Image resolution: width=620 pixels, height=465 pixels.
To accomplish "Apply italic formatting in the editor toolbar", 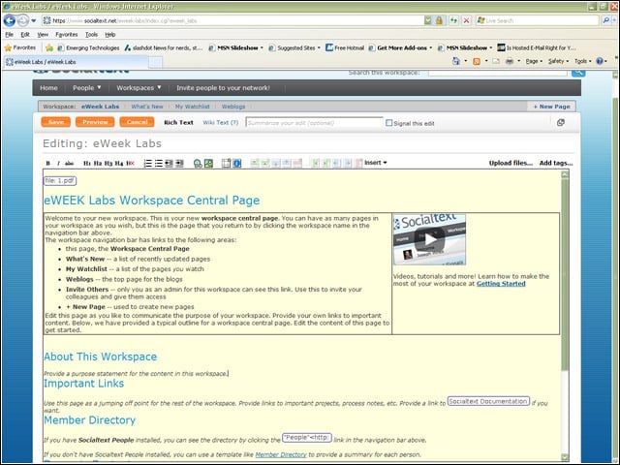I will (58, 164).
